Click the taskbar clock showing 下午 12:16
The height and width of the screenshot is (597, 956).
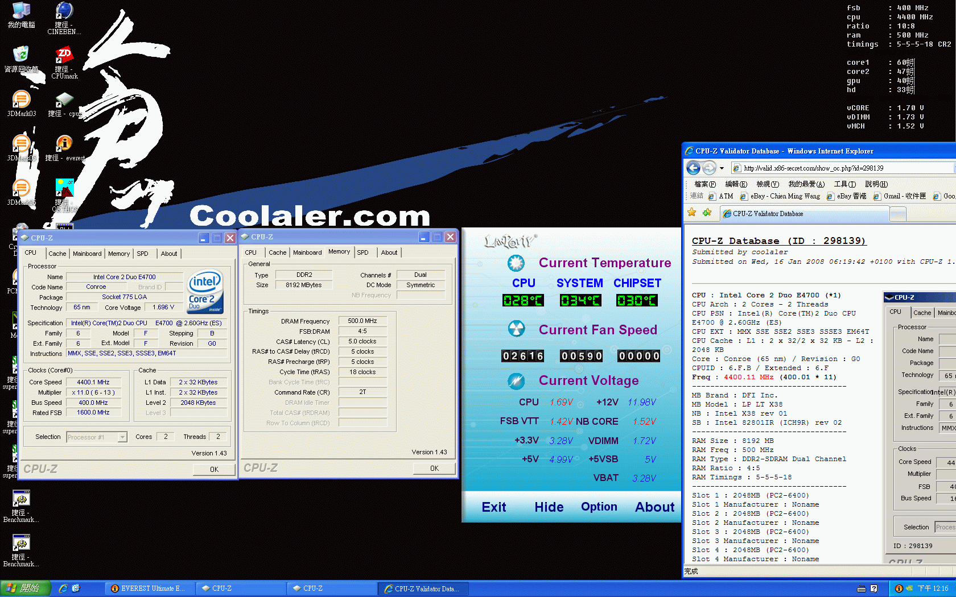click(933, 588)
